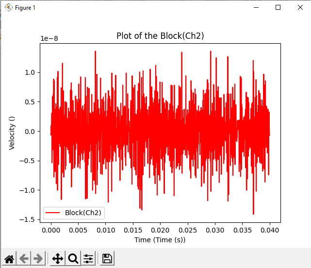Click the 0.000 x-axis tick label
The height and width of the screenshot is (268, 311).
[x=51, y=230]
